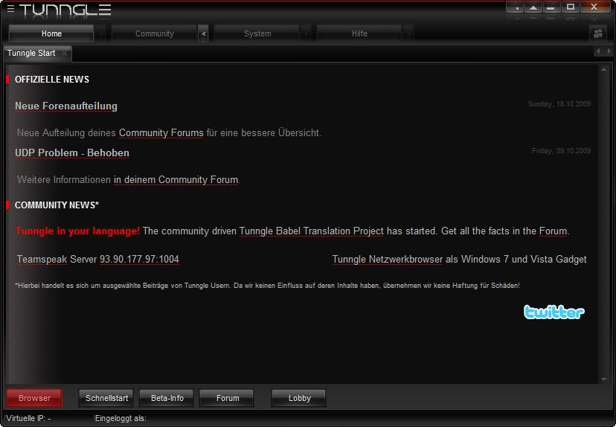Open the UDP Problem - Behoben headline
Viewport: 616px width, 427px height.
pyautogui.click(x=72, y=152)
